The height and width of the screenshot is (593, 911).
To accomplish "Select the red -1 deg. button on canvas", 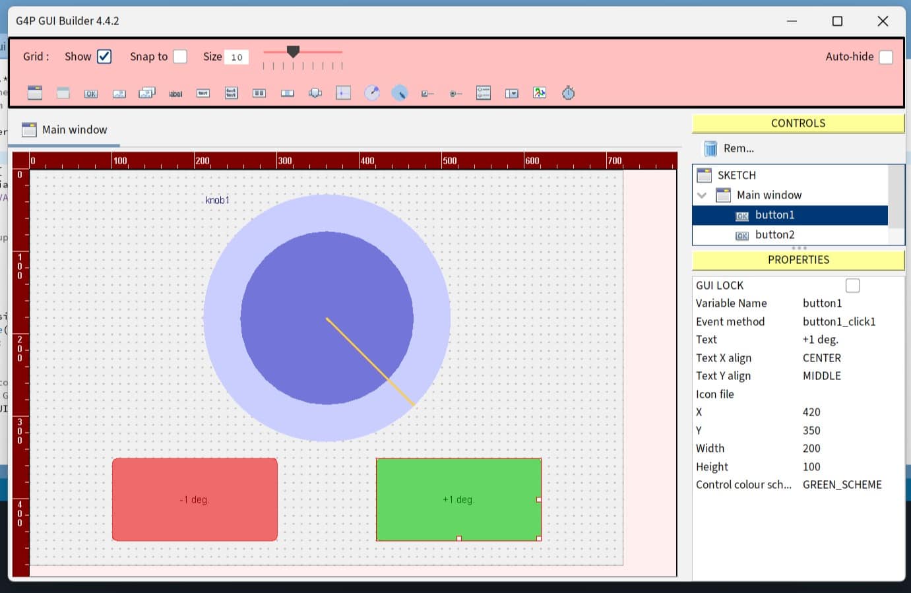I will tap(195, 499).
